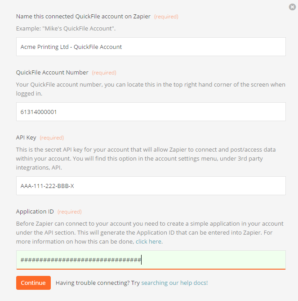Viewport: 298px width, 301px height.
Task: Click the 'Having trouble connecting?' text
Action: point(93,283)
